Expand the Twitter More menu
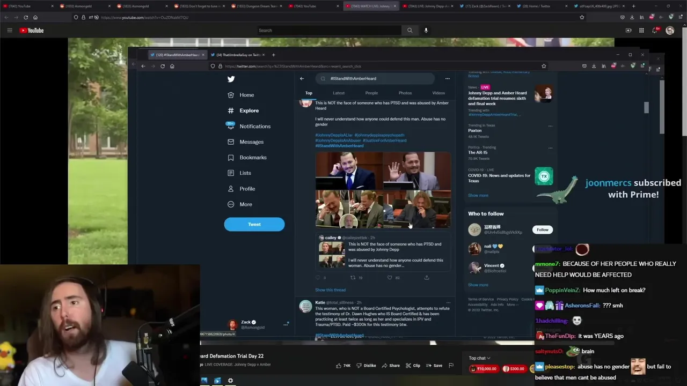This screenshot has height=386, width=687. click(239, 204)
